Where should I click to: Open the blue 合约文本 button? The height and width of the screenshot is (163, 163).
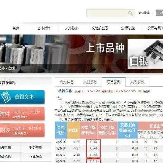[x=22, y=97]
